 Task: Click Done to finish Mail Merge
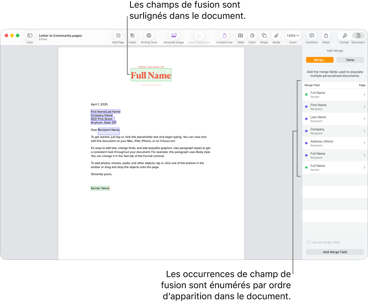pyautogui.click(x=350, y=60)
